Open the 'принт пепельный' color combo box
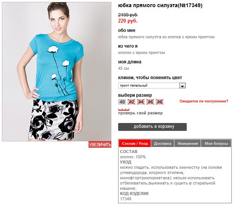The image size is (240, 204). (152, 85)
